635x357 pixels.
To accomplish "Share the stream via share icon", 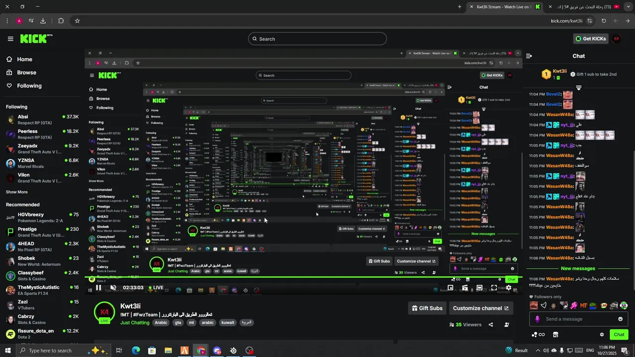I will tap(491, 325).
